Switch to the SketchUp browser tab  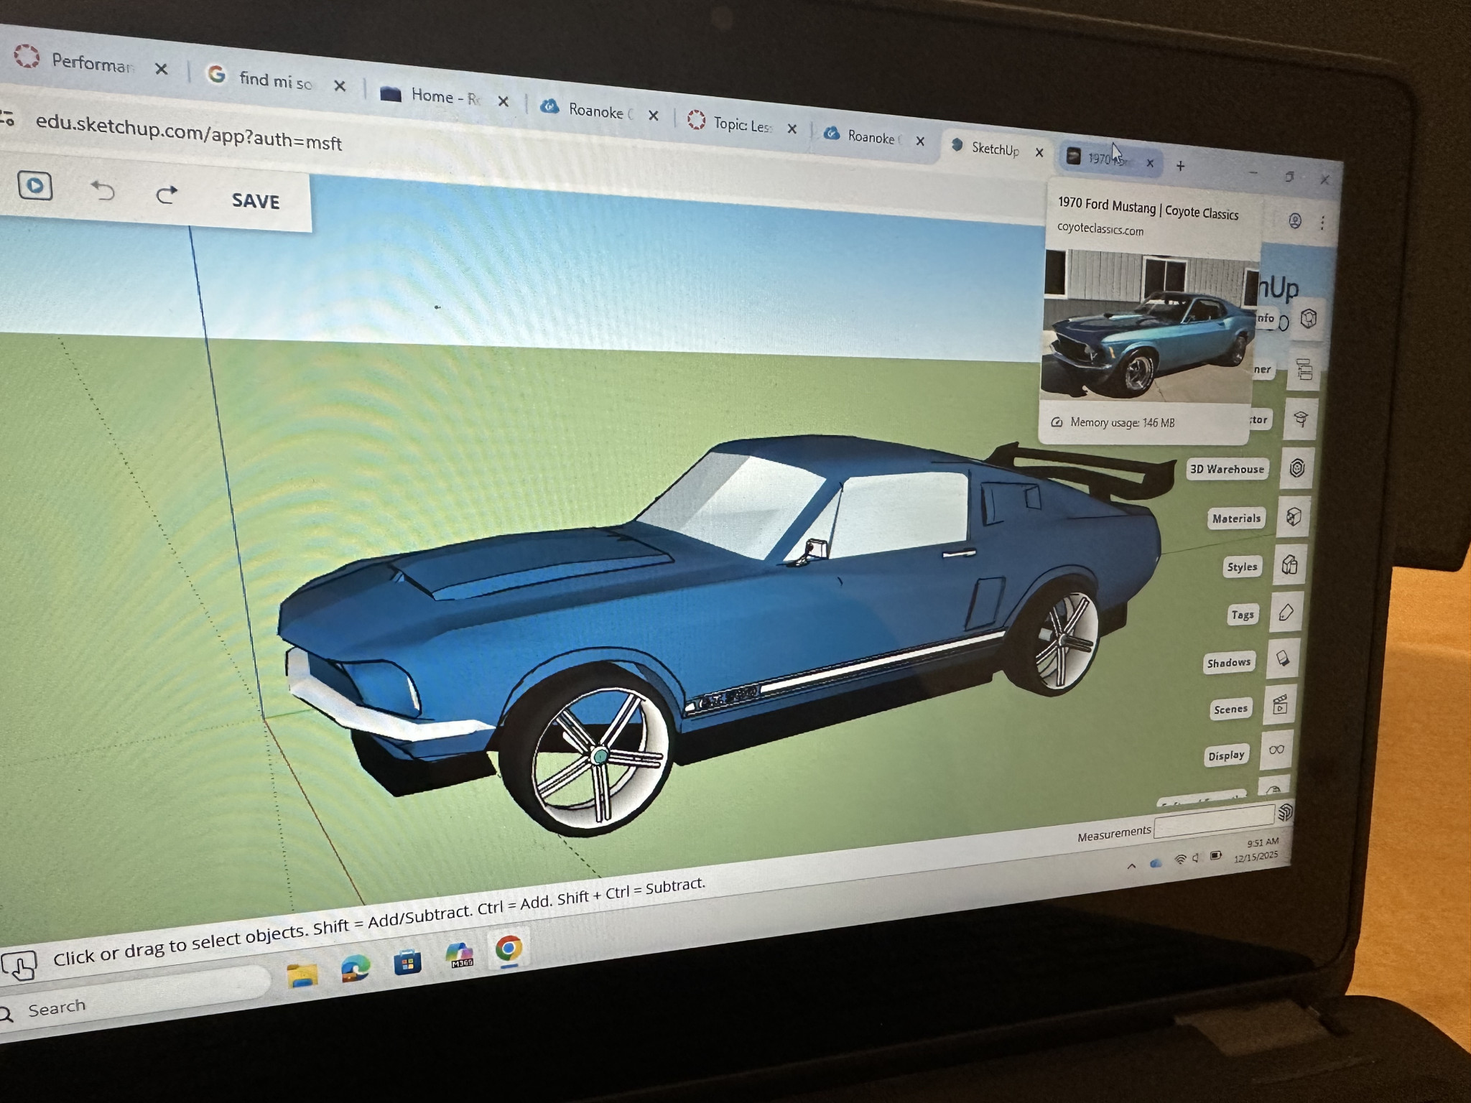[x=994, y=149]
